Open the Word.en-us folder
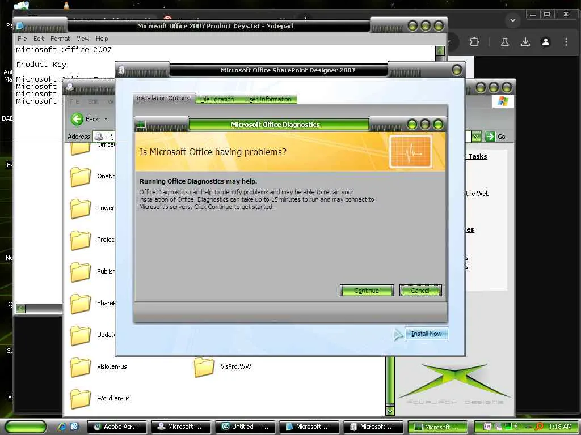Image resolution: width=581 pixels, height=435 pixels. [x=100, y=398]
